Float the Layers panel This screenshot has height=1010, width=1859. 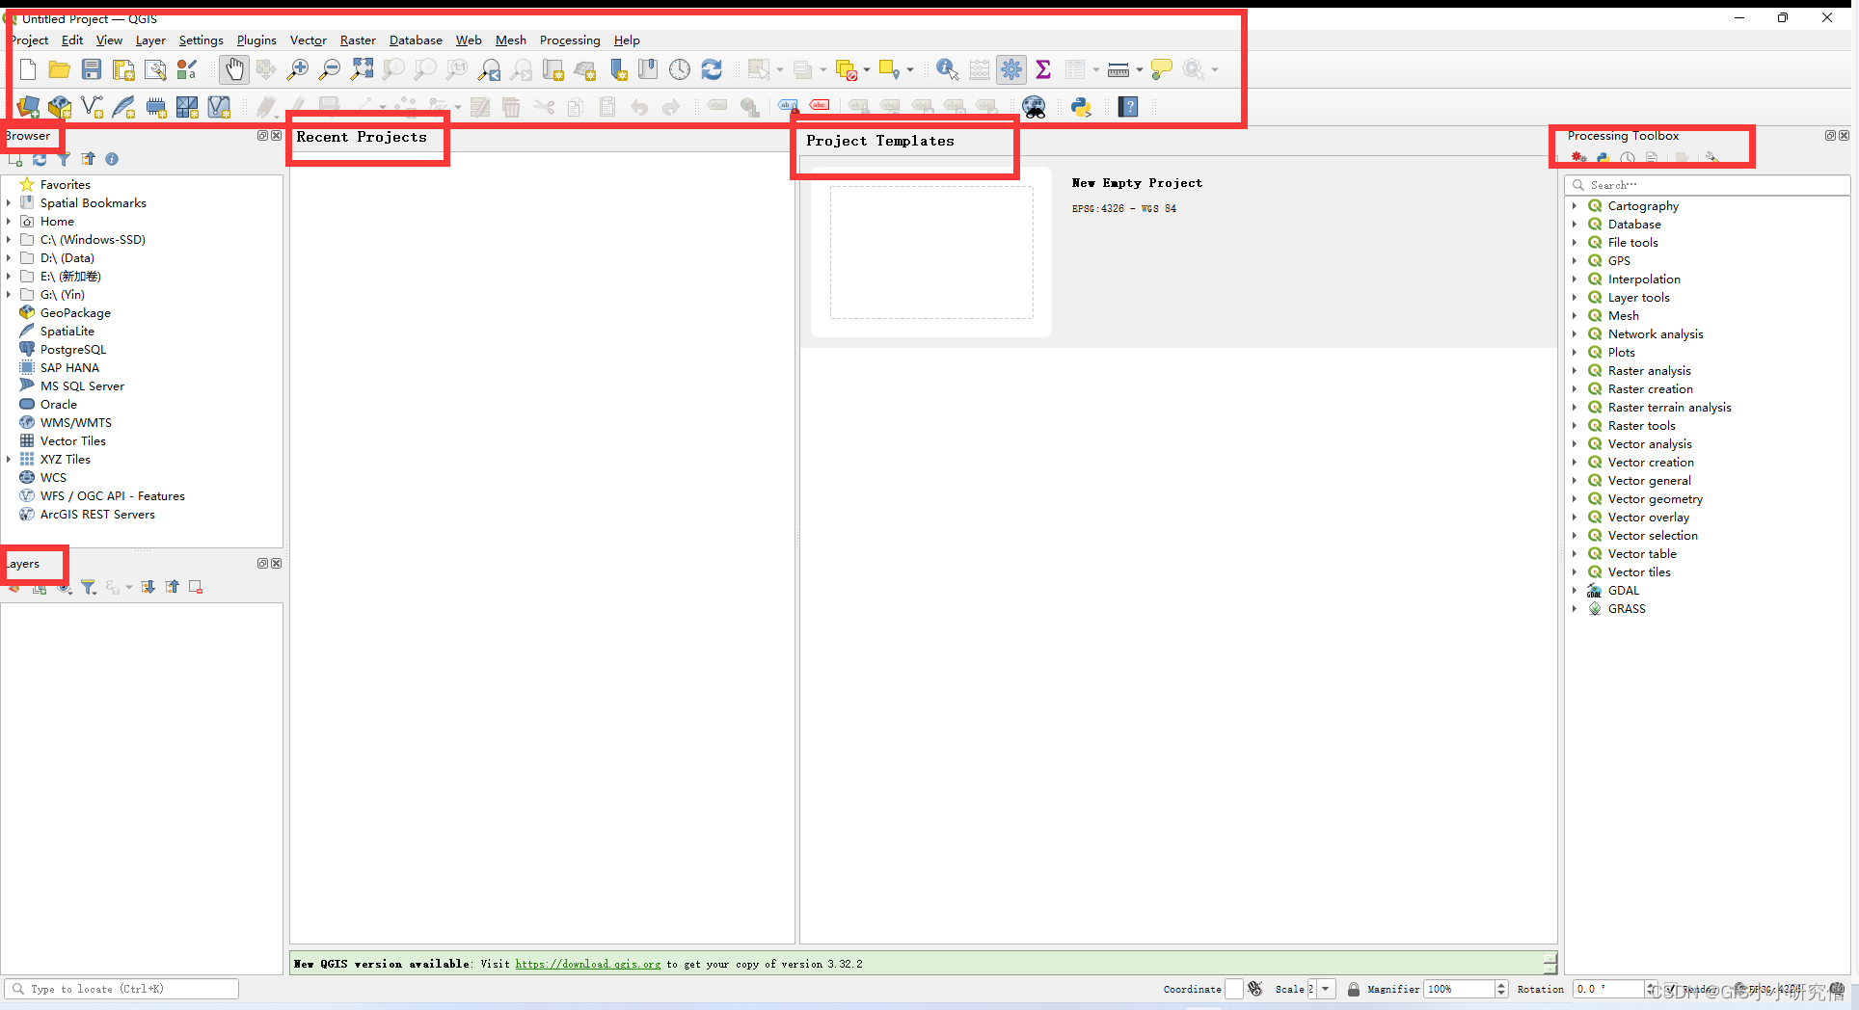point(262,564)
